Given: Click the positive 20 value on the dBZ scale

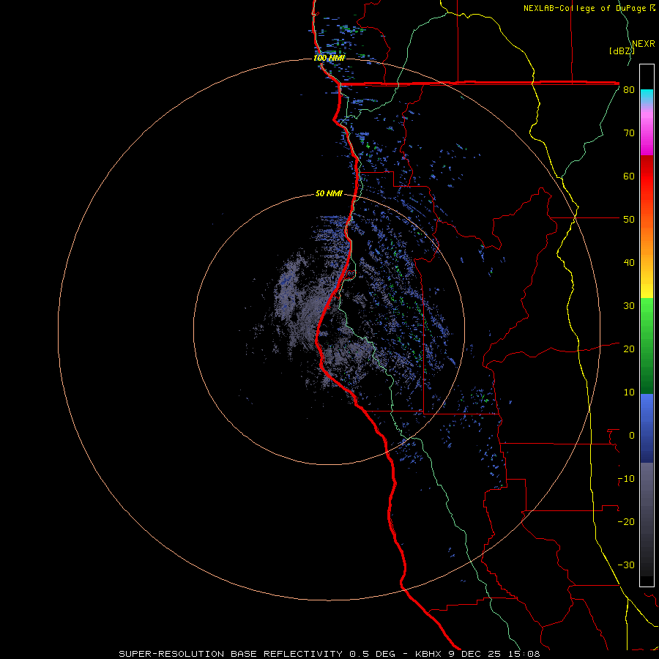Looking at the screenshot, I should coord(629,349).
